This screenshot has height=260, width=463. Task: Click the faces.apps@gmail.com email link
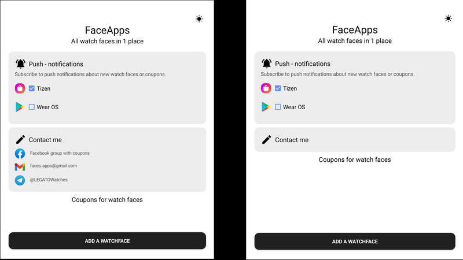pyautogui.click(x=53, y=166)
